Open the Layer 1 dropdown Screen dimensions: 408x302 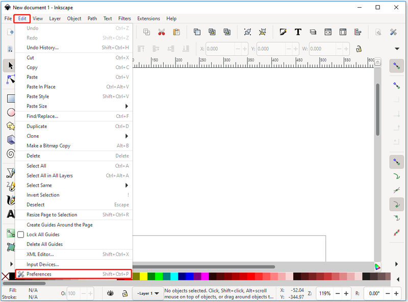click(x=148, y=293)
